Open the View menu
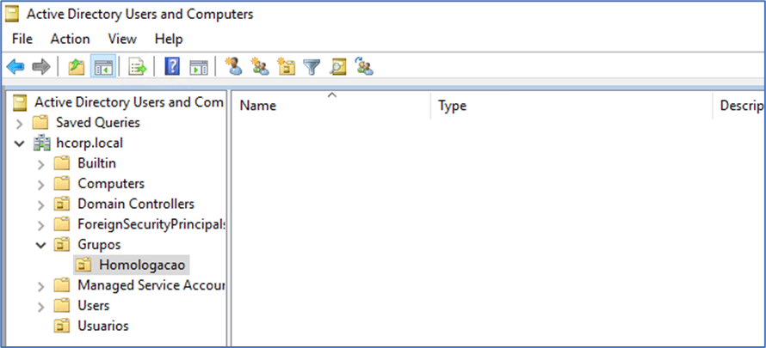766x348 pixels. click(122, 39)
